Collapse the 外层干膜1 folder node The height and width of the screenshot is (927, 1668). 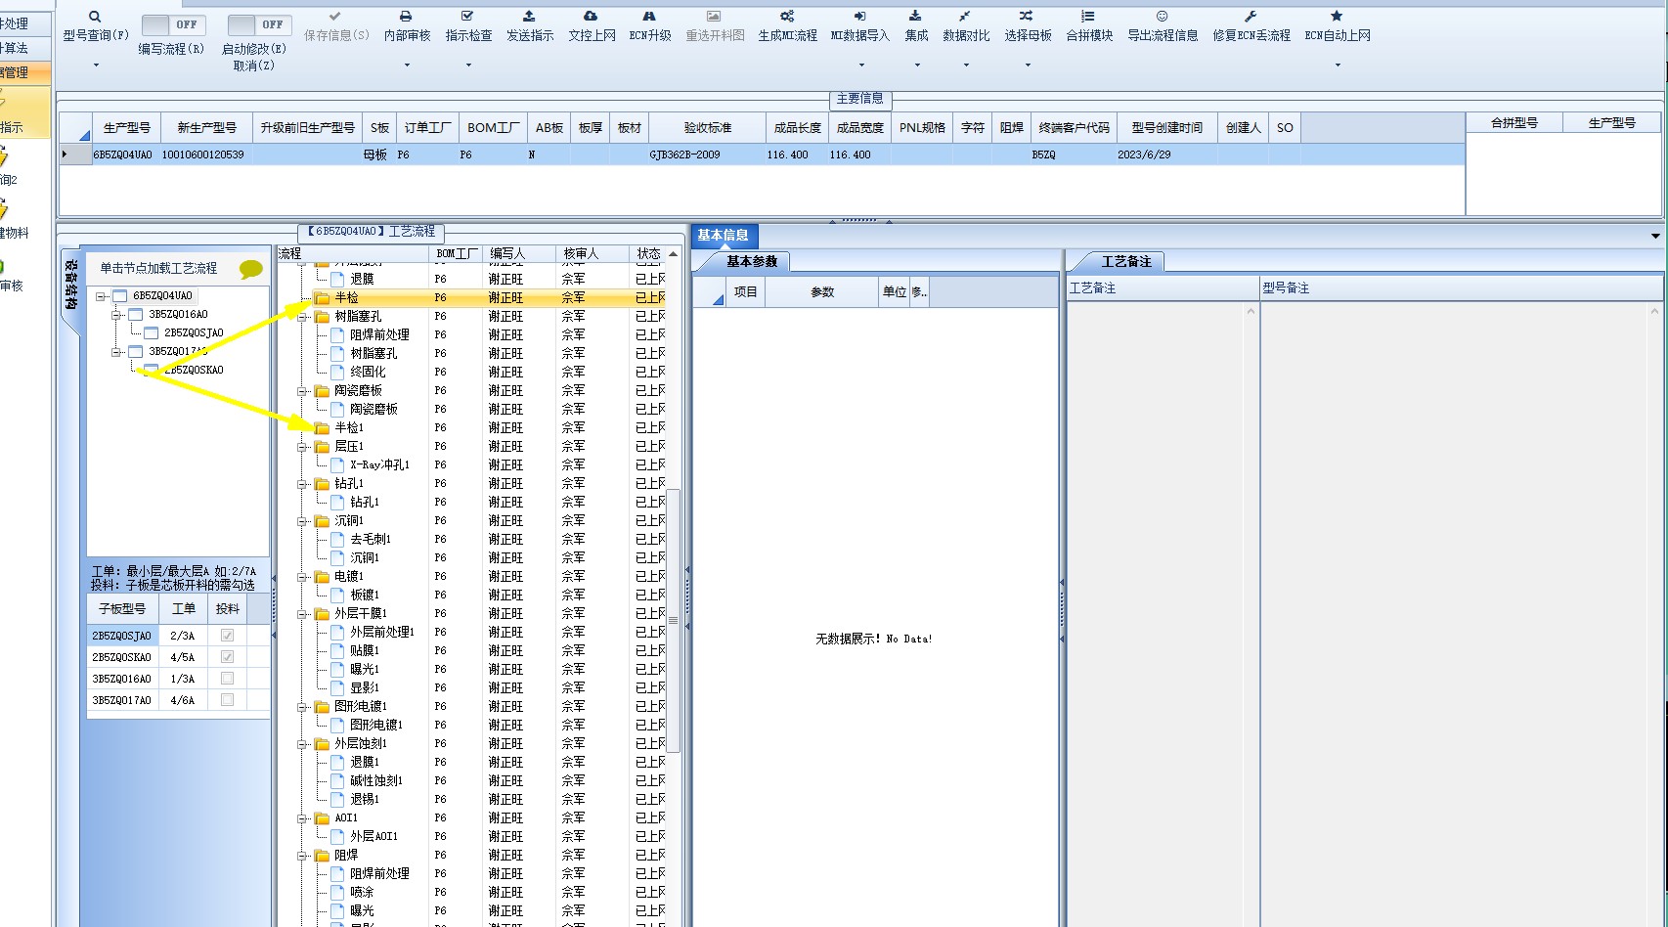pos(303,614)
